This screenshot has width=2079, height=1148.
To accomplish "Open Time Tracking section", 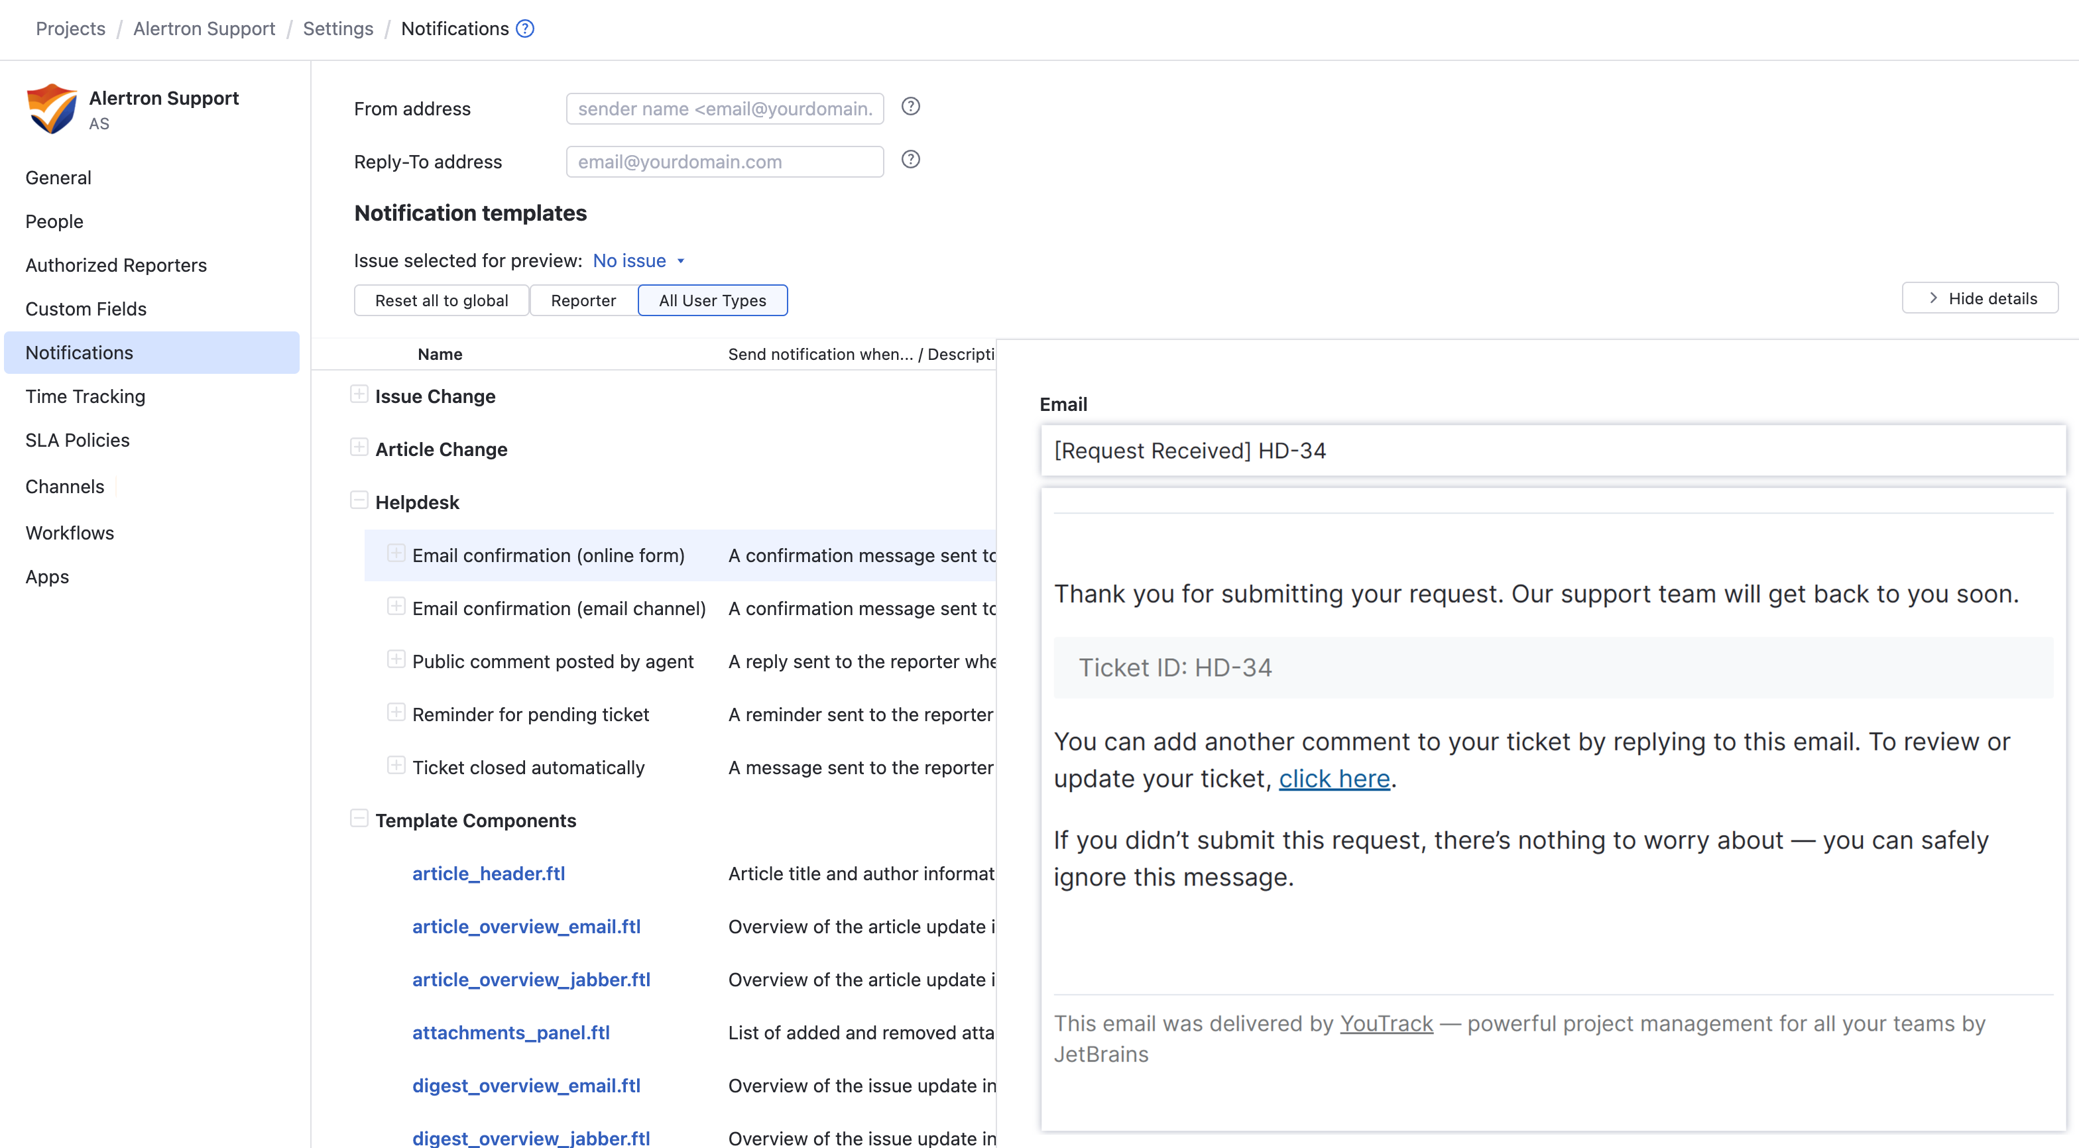I will (x=86, y=397).
